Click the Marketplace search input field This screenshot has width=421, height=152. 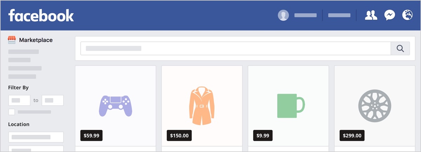tap(235, 48)
